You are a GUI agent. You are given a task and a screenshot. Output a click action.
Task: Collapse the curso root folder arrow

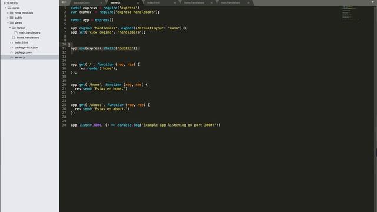pyautogui.click(x=5, y=8)
